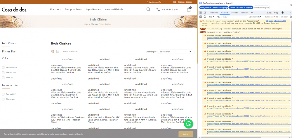Open the site search magnifier icon

(148, 9)
